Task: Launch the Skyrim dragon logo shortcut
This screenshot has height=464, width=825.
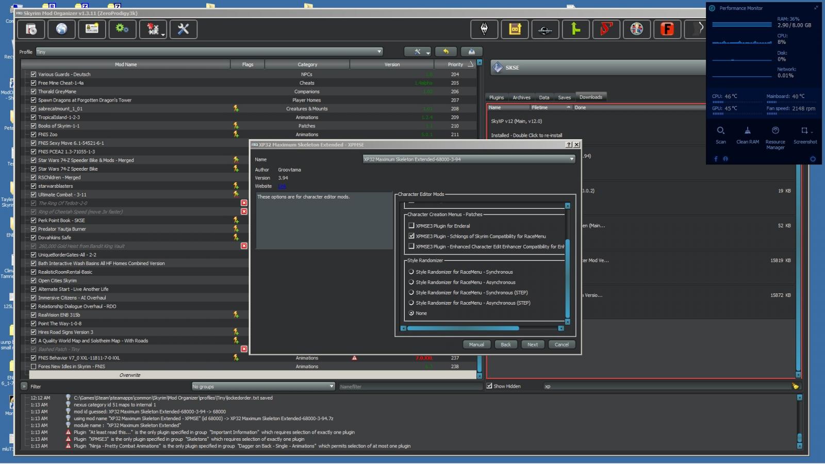Action: click(x=484, y=29)
